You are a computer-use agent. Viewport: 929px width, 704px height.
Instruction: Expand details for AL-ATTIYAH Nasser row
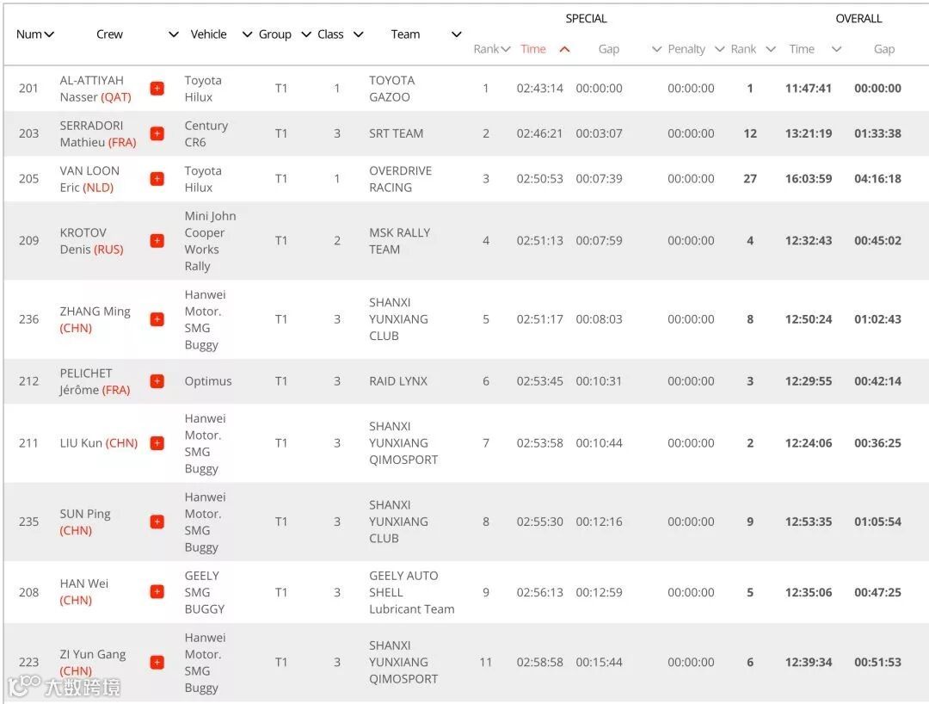[x=157, y=89]
